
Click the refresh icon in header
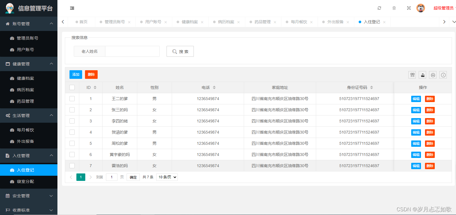click(x=379, y=8)
